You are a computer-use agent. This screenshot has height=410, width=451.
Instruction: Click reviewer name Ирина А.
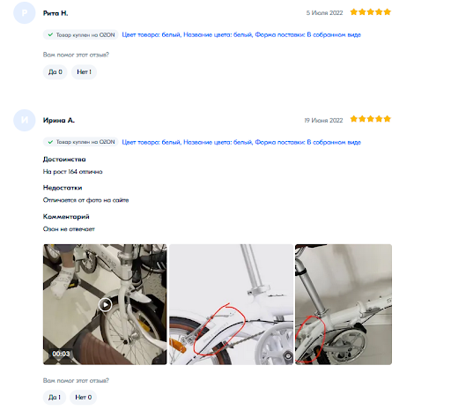[x=59, y=121]
